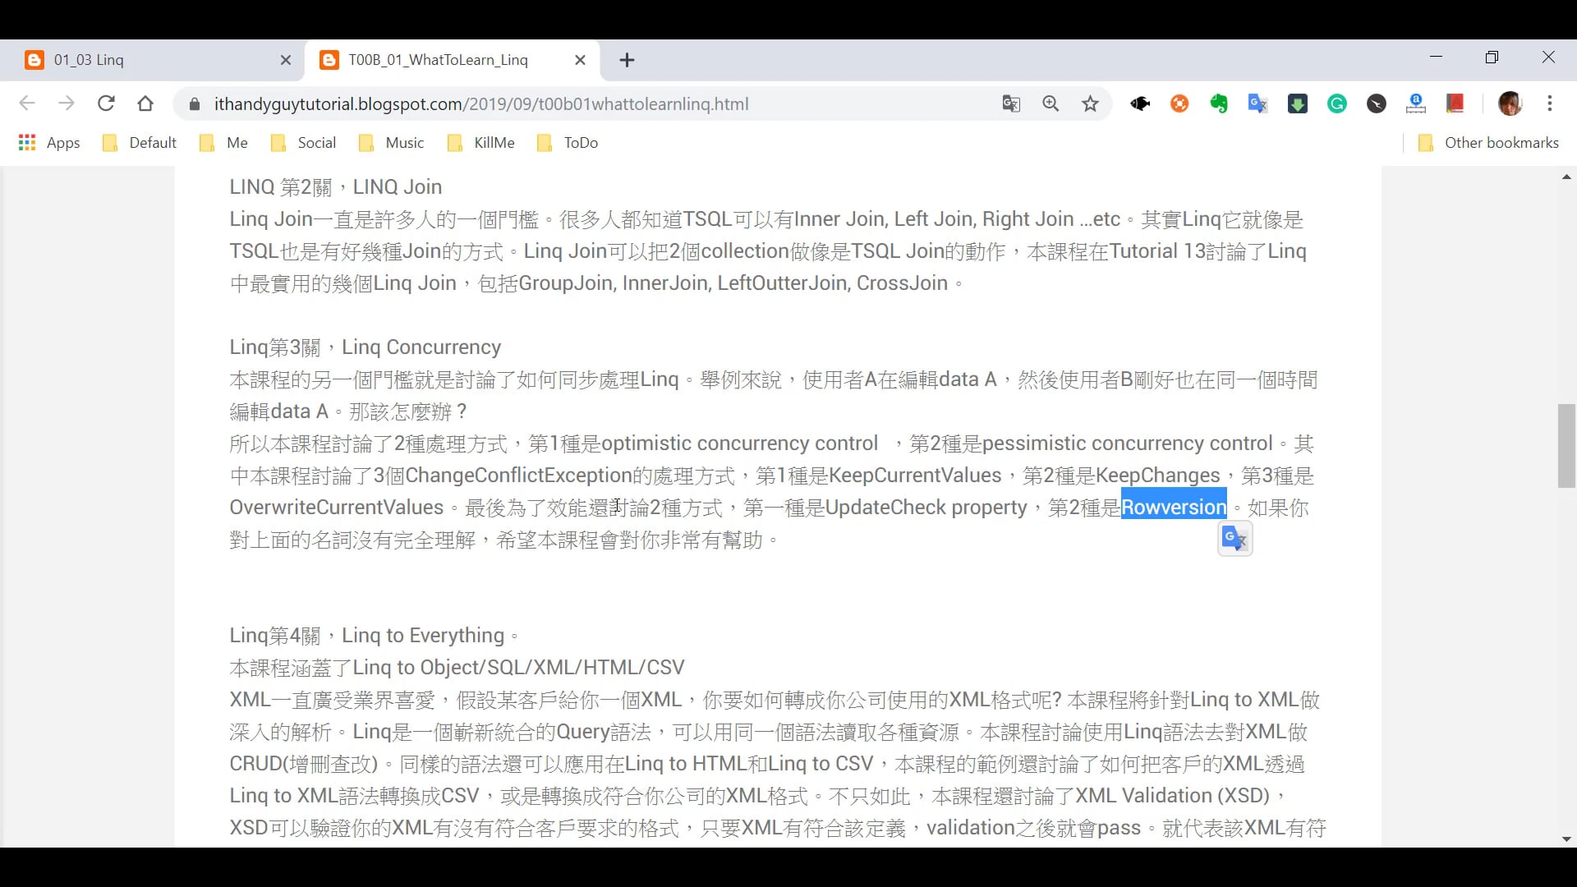Expand the Other bookmarks folder
The width and height of the screenshot is (1577, 887).
(x=1488, y=143)
